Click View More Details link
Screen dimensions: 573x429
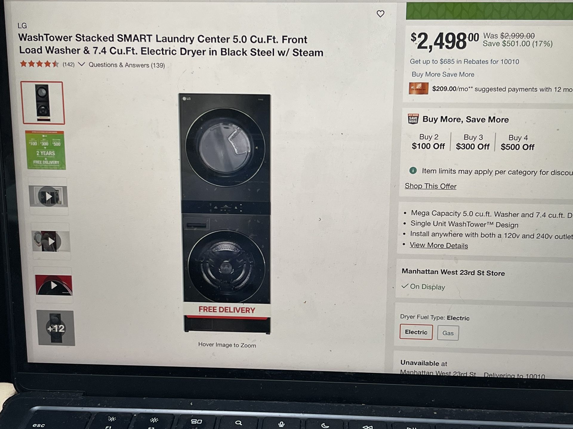coord(439,245)
